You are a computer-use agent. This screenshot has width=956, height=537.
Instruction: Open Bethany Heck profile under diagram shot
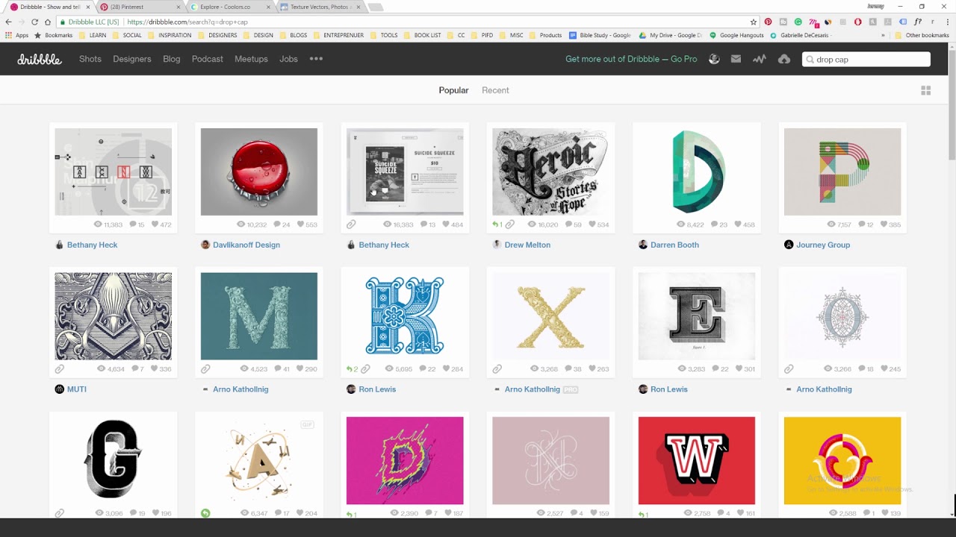(92, 245)
